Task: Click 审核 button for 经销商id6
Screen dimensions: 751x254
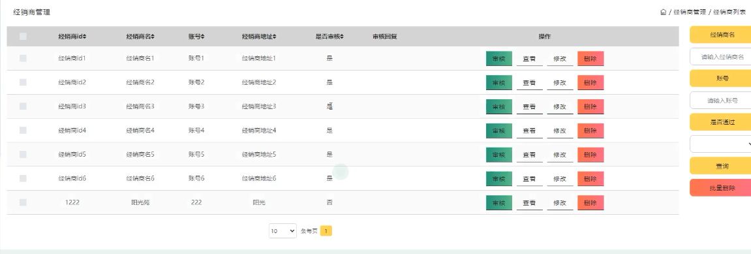Action: click(x=499, y=179)
